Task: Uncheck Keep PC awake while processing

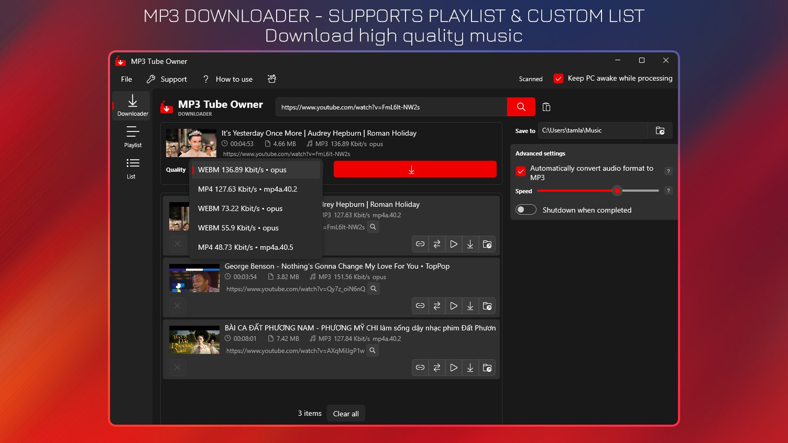Action: pos(559,78)
